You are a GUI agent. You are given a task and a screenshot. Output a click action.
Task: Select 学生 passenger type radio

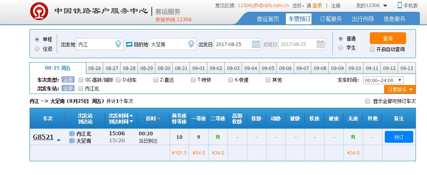[340, 48]
